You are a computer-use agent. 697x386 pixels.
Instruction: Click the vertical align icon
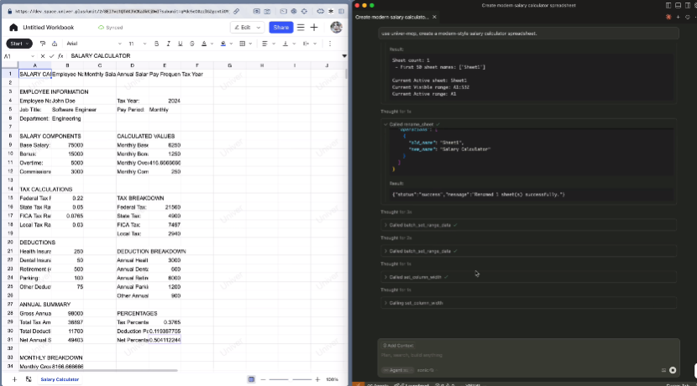286,44
